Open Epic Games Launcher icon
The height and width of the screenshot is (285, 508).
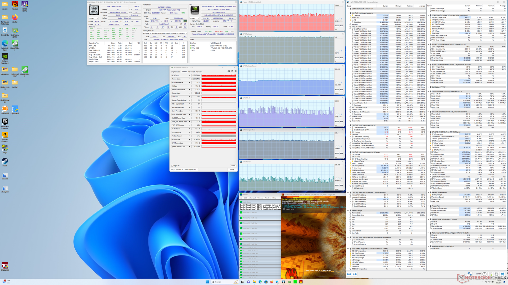(5, 123)
